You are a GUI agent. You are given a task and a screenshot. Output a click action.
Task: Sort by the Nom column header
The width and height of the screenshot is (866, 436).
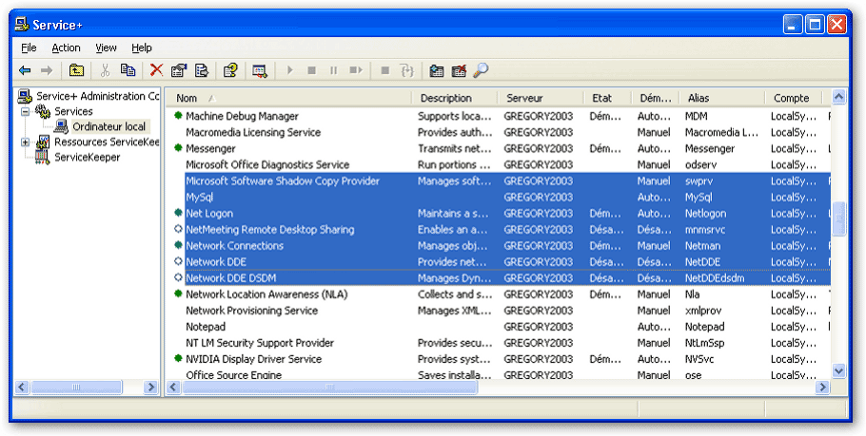288,98
